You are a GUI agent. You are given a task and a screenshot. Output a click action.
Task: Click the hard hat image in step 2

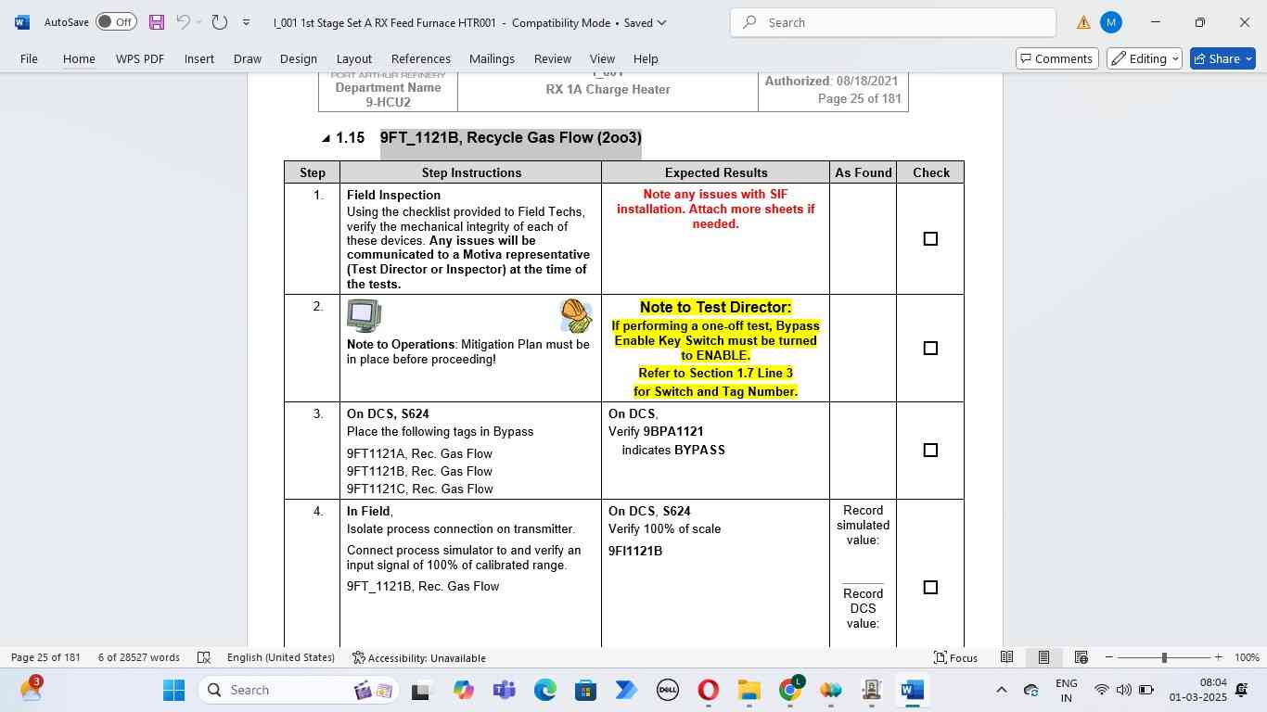point(576,316)
